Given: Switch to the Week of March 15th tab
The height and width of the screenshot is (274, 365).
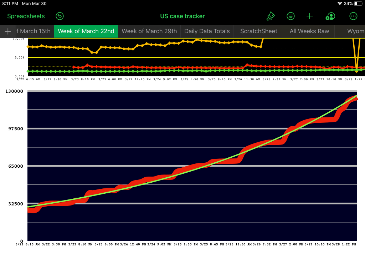Looking at the screenshot, I should [x=34, y=31].
